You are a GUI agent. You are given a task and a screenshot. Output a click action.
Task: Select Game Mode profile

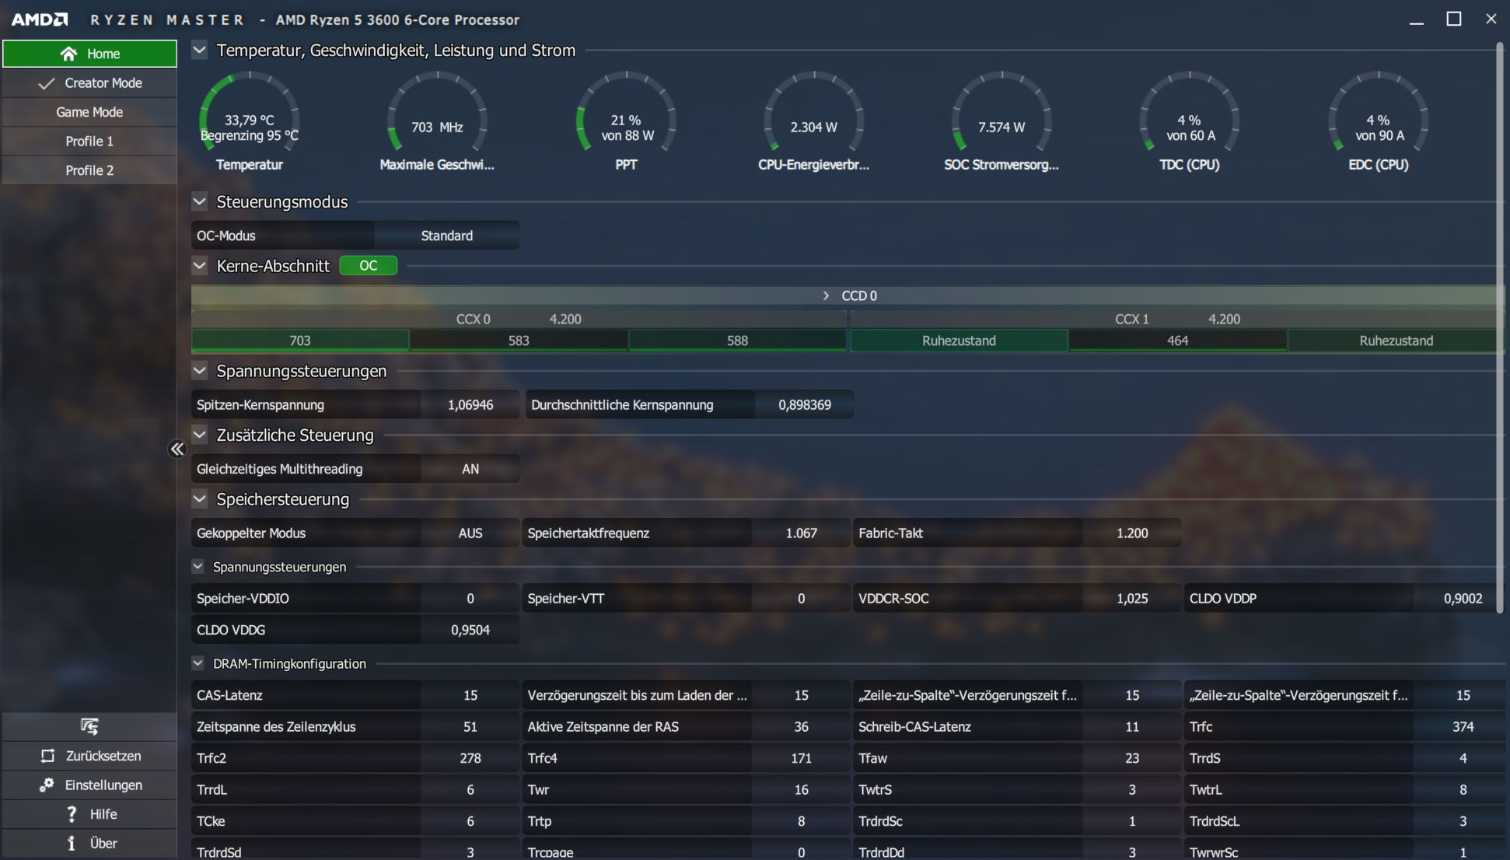[89, 112]
